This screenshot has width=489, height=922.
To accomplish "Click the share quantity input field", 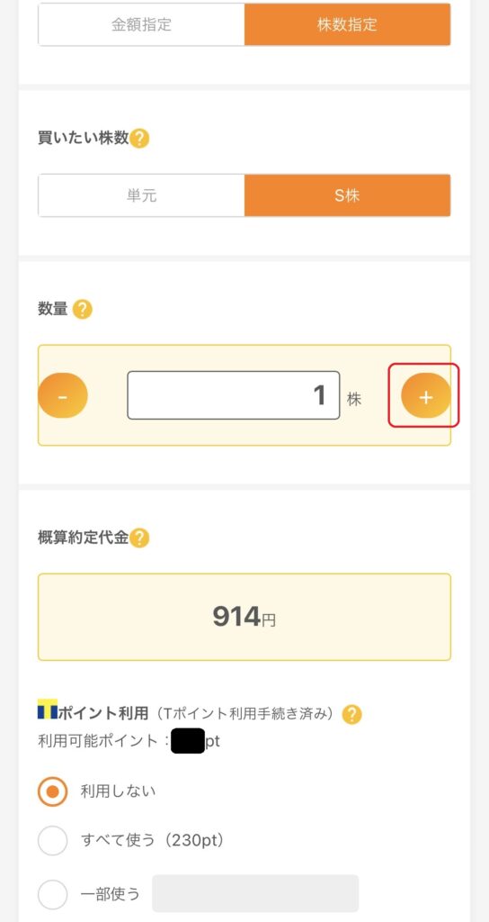I will (x=234, y=395).
